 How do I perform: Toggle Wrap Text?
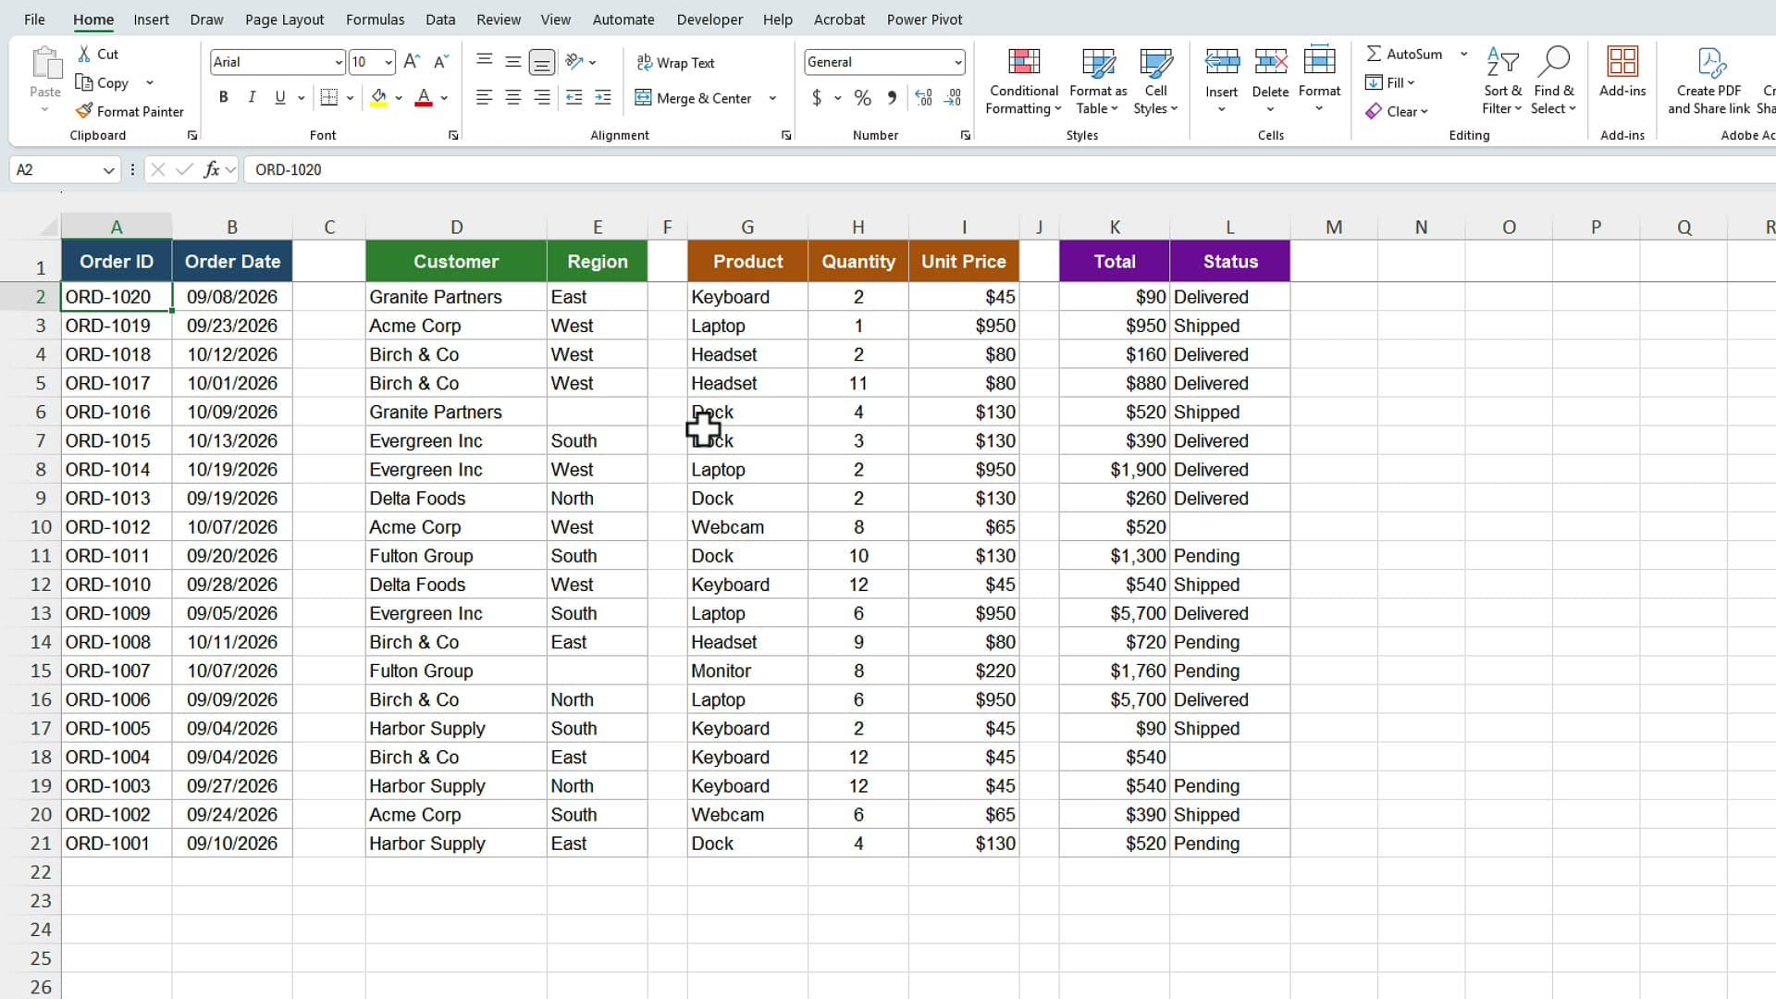pos(675,62)
